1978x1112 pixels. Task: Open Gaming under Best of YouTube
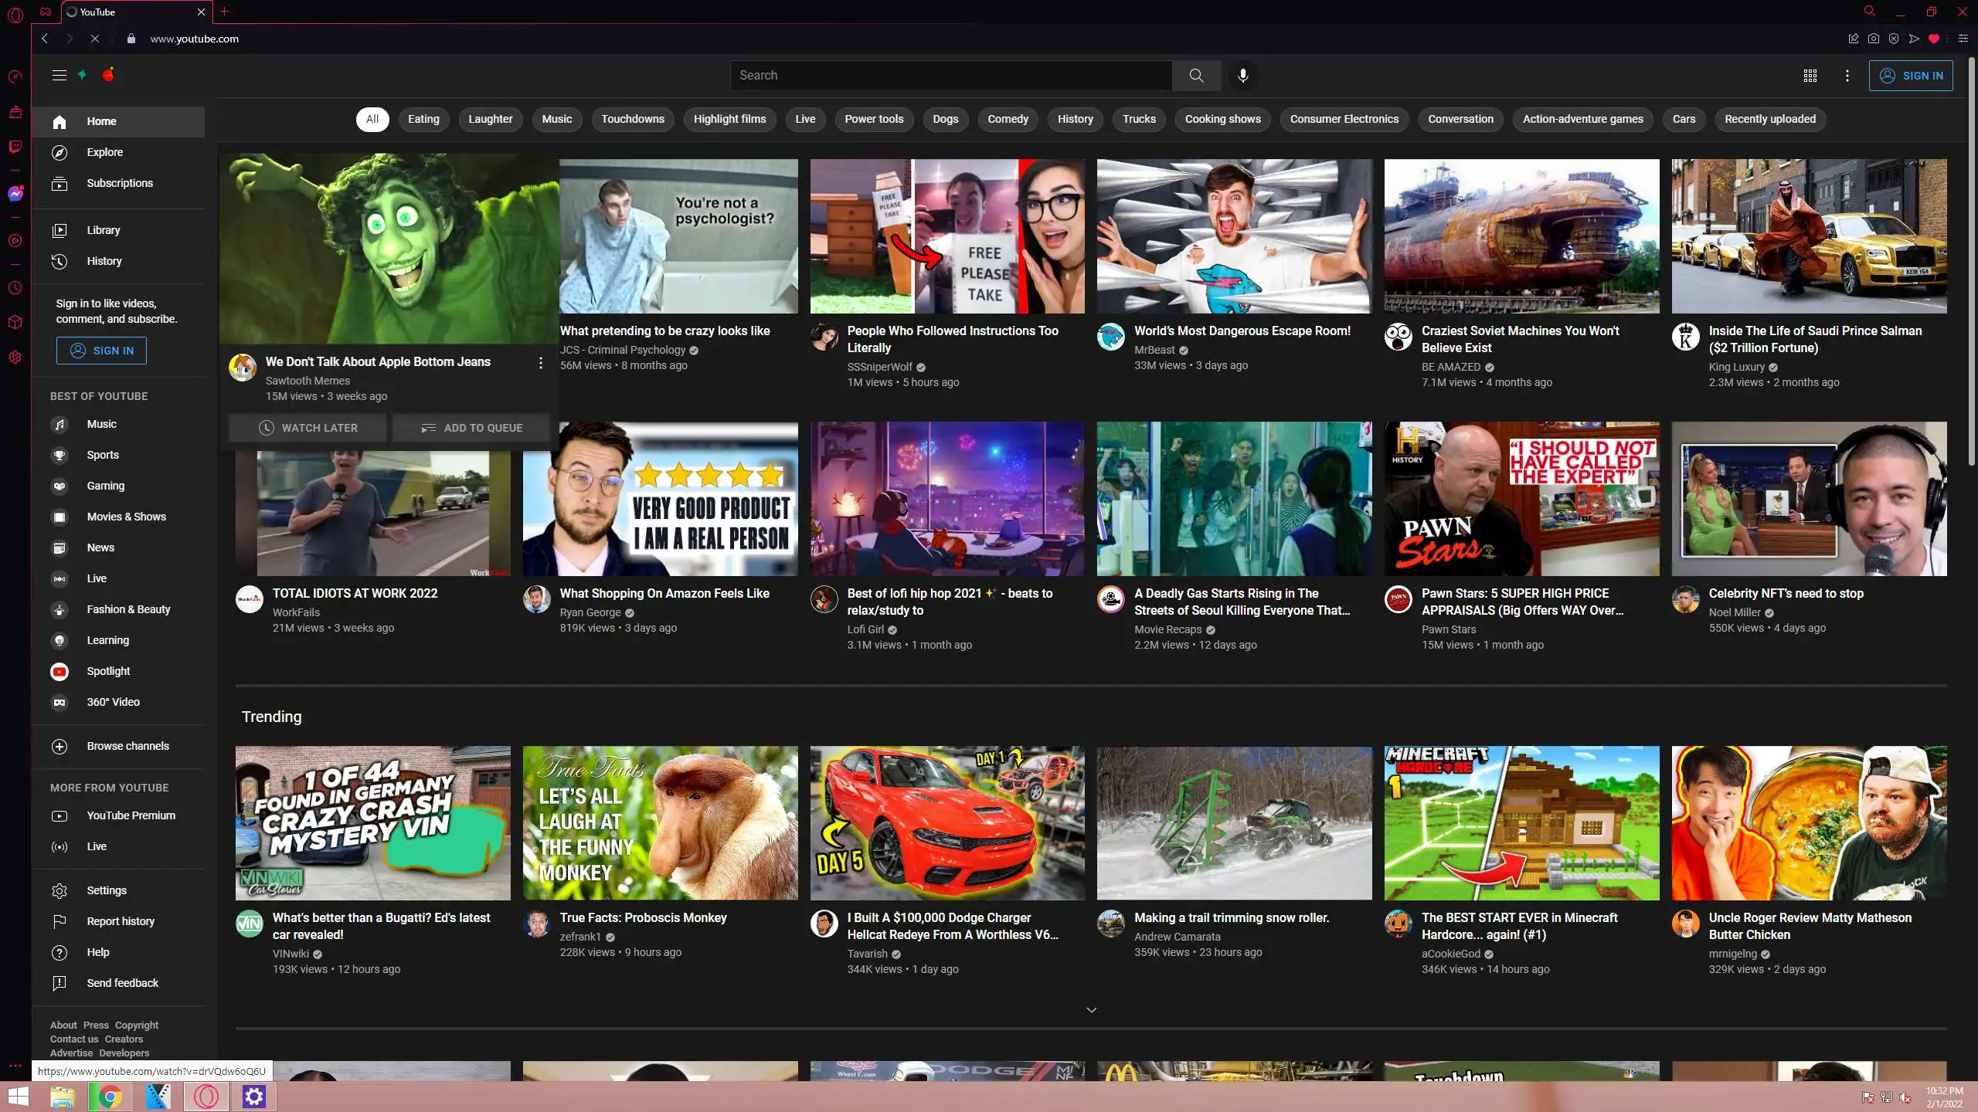105,486
